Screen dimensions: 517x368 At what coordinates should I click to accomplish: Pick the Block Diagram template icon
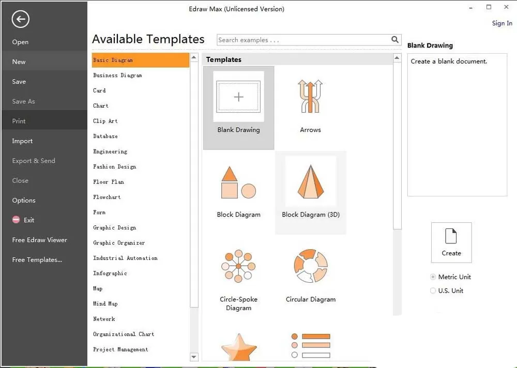click(238, 182)
